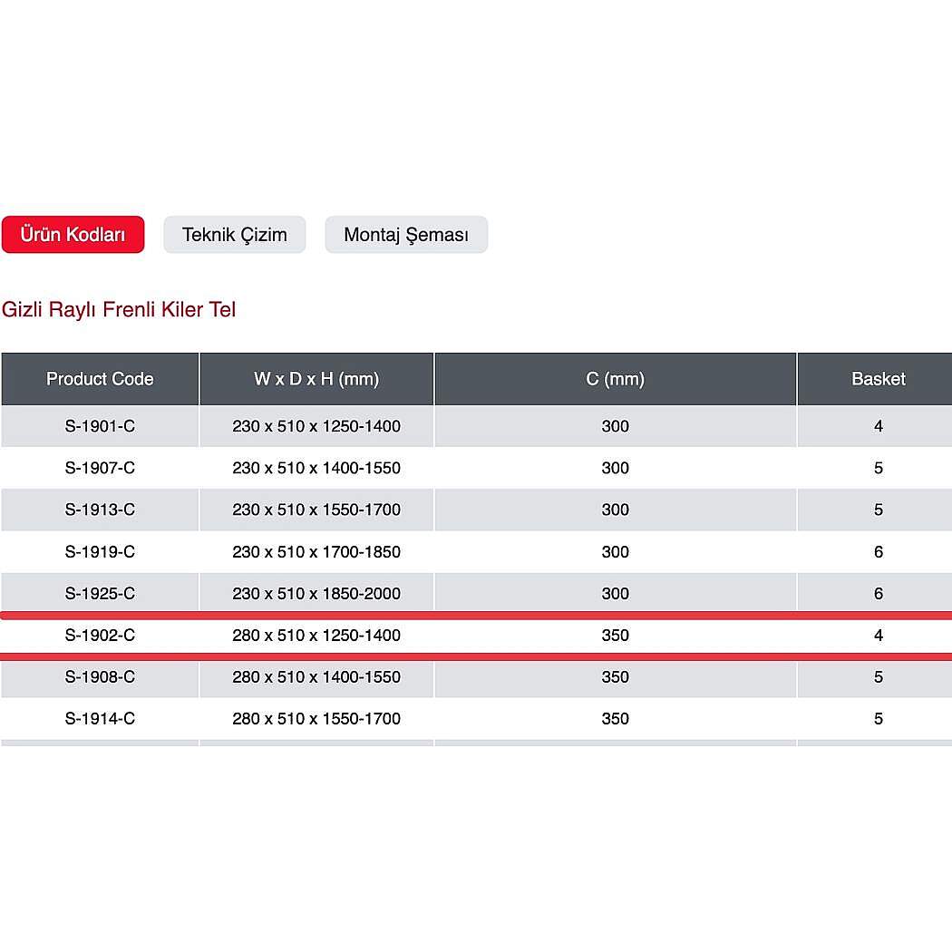Select product code S-1913-C

click(100, 510)
